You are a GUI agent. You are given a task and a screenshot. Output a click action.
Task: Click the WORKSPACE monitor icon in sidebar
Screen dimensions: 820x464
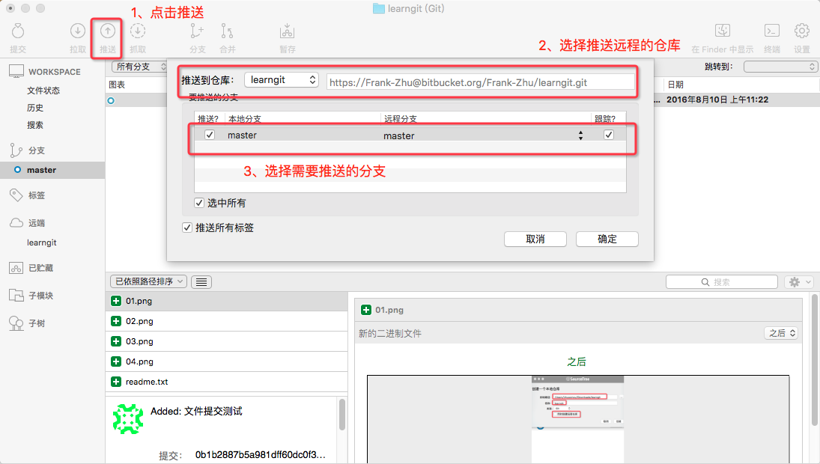(16, 72)
